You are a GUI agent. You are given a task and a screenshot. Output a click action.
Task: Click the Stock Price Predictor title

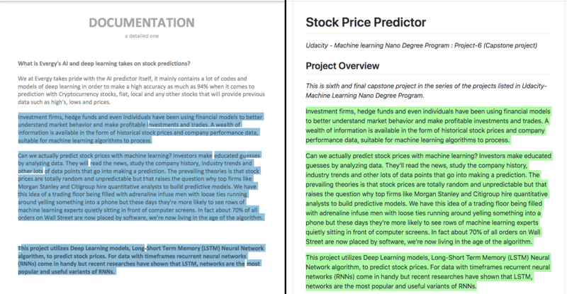366,23
